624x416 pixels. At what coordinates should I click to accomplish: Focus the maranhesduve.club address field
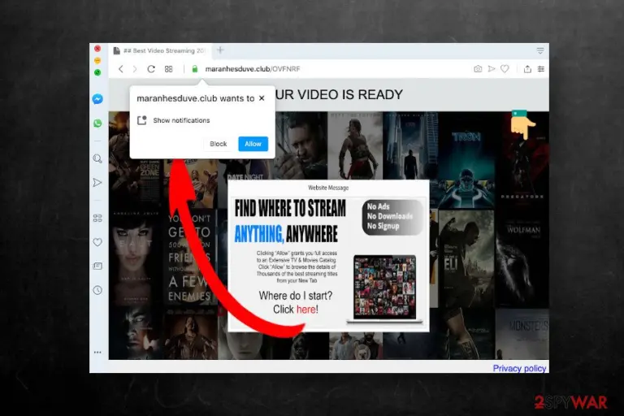pos(253,69)
